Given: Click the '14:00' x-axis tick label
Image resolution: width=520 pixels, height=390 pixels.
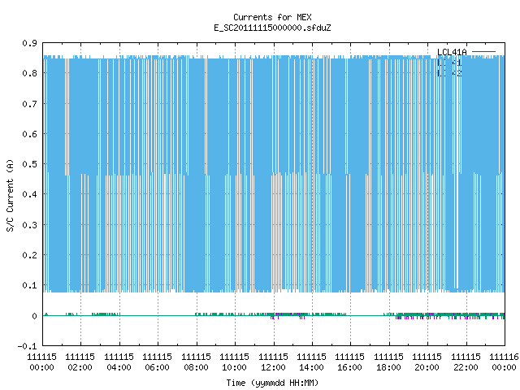Looking at the screenshot, I should (311, 367).
